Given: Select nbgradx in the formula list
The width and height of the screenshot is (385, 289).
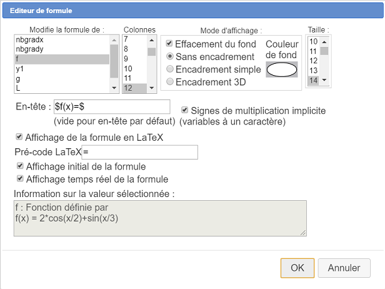Looking at the screenshot, I should pyautogui.click(x=62, y=40).
